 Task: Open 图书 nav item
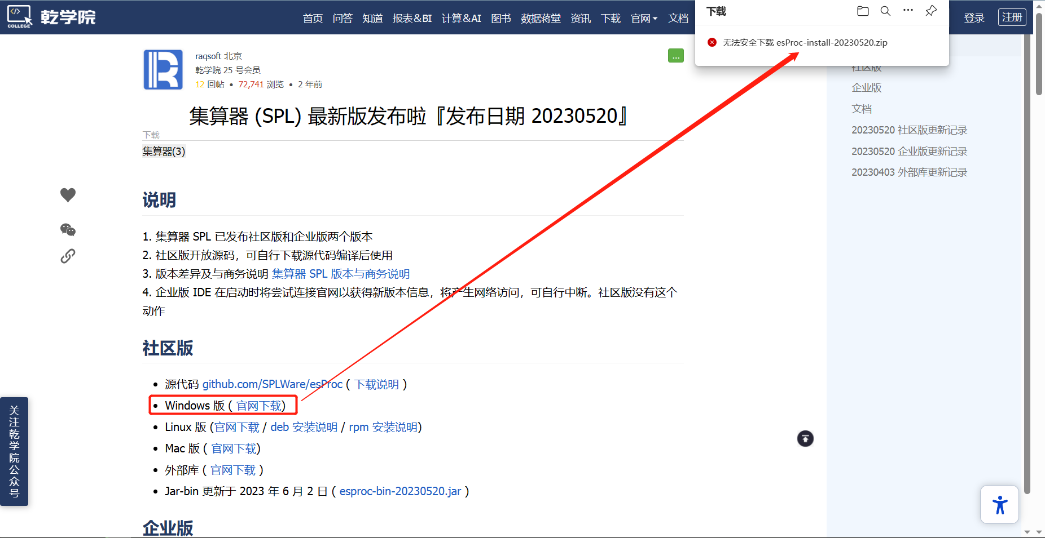click(x=501, y=19)
